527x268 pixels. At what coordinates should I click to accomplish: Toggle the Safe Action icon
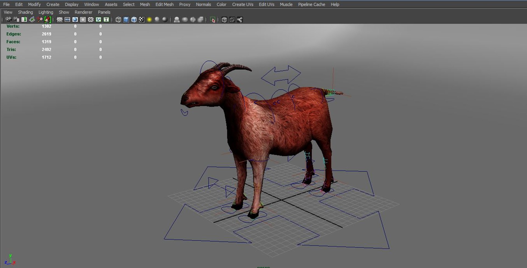[x=98, y=19]
